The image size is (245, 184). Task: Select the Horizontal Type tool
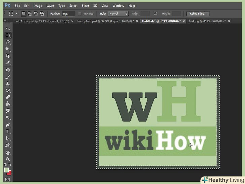pyautogui.click(x=8, y=131)
